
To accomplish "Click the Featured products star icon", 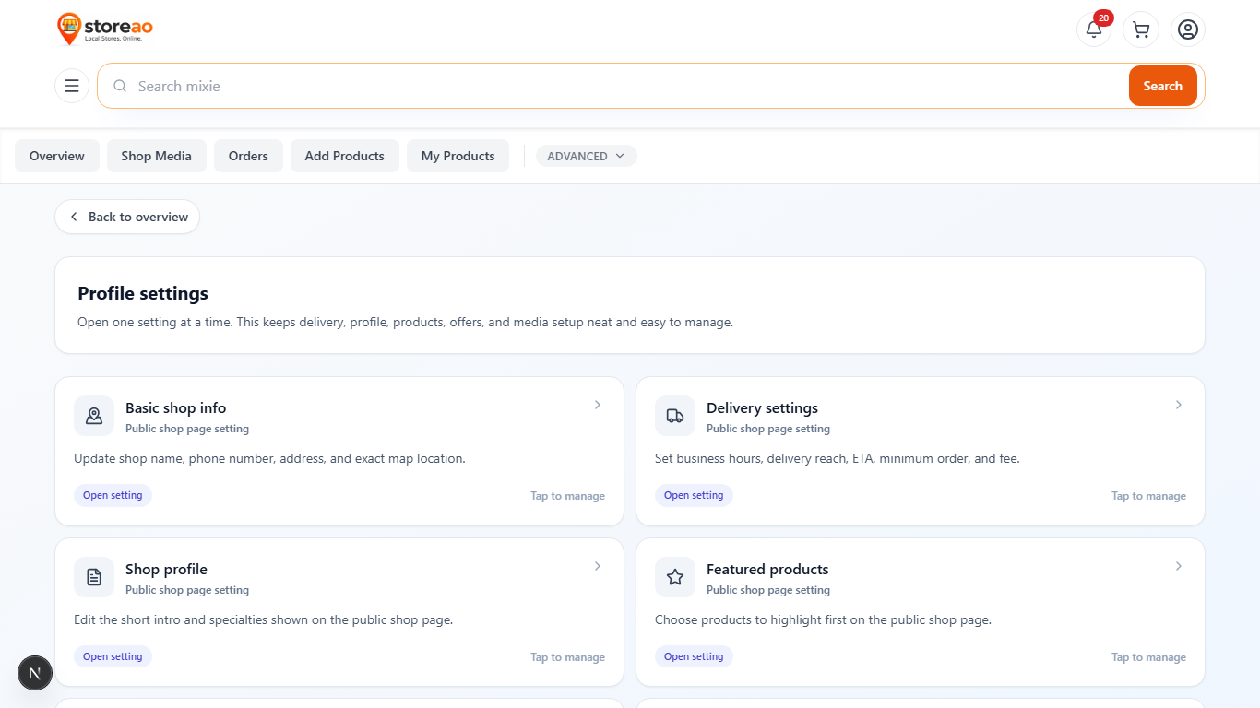I will click(x=675, y=577).
